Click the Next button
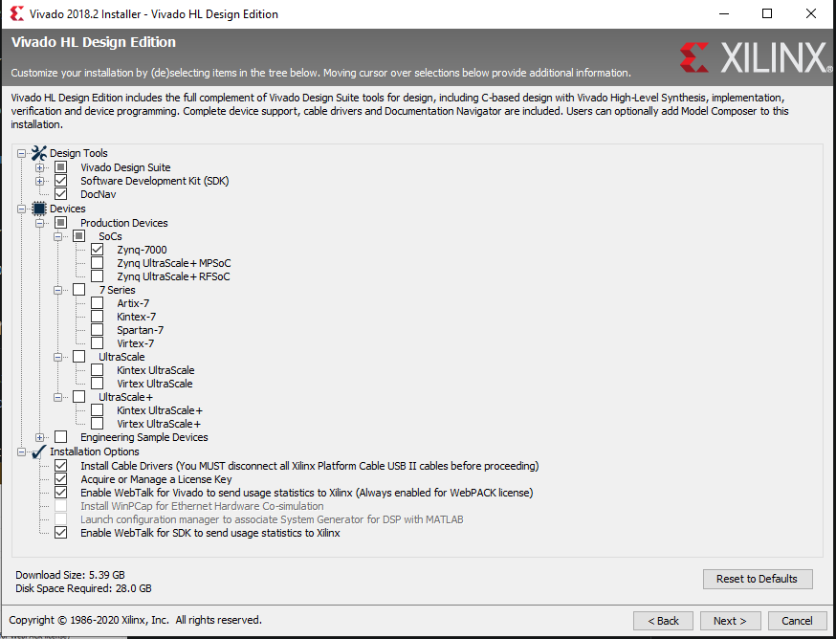The width and height of the screenshot is (836, 639). (730, 621)
